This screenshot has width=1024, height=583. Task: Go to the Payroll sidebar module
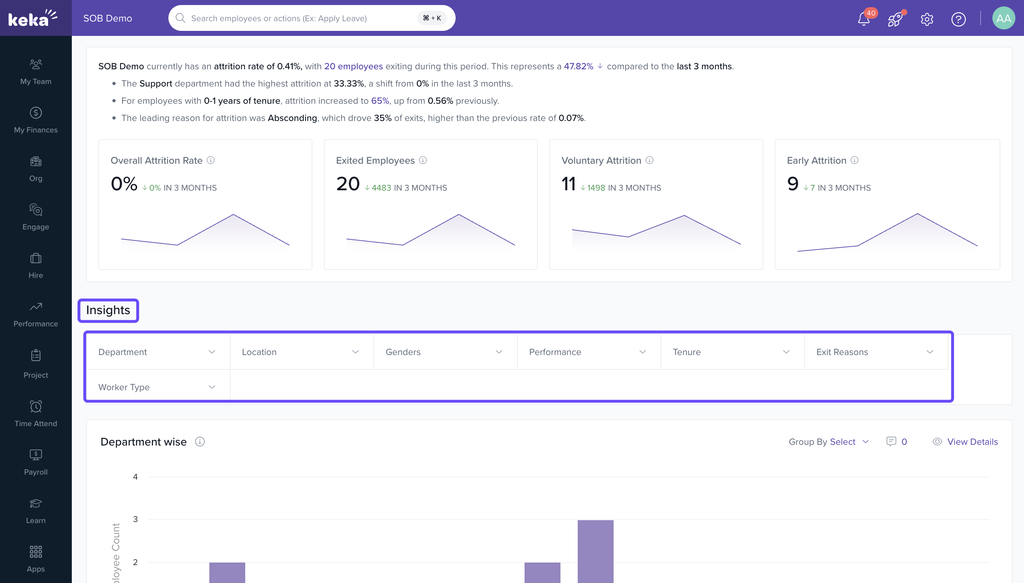[36, 462]
